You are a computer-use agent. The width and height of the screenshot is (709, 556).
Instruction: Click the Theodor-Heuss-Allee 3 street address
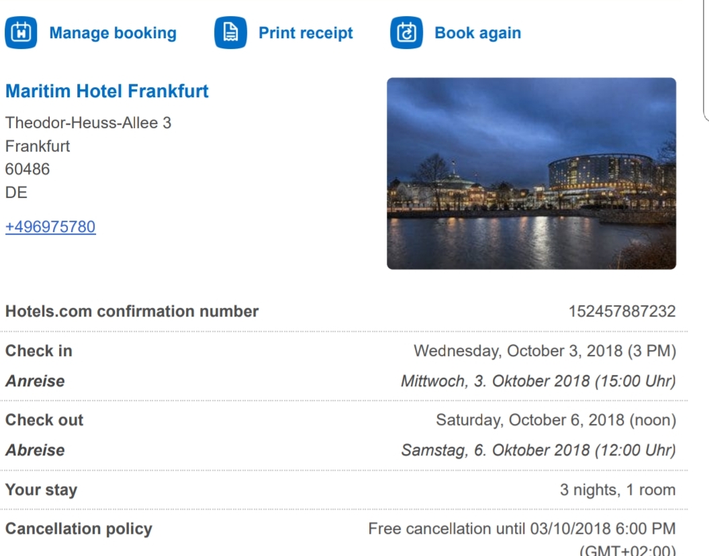point(88,123)
